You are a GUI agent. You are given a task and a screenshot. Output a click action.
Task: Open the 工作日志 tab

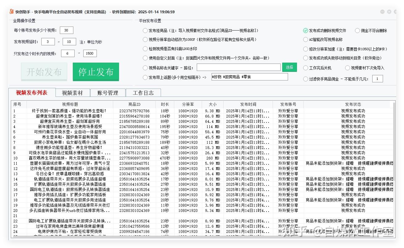pyautogui.click(x=143, y=93)
